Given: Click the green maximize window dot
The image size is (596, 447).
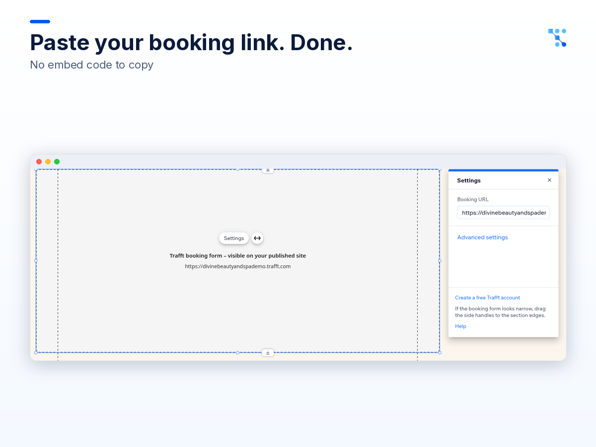Looking at the screenshot, I should [x=57, y=161].
